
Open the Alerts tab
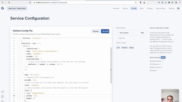142,8
